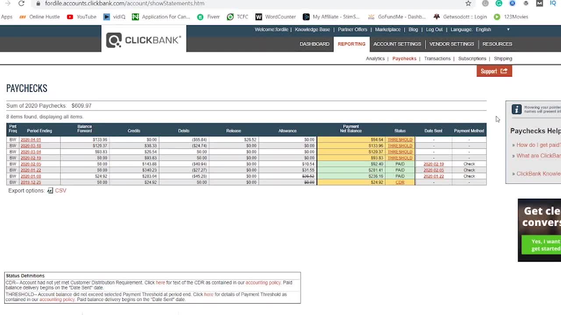Open the My Affiliate StimS bookmark

point(331,17)
